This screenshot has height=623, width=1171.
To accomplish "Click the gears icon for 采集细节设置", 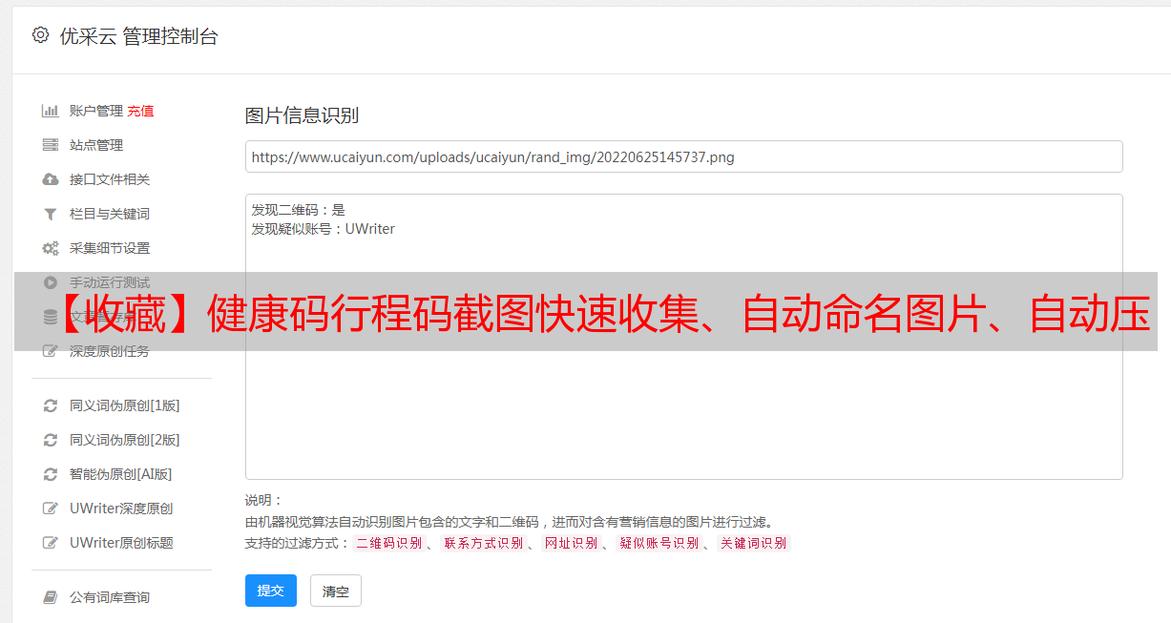I will [x=51, y=248].
